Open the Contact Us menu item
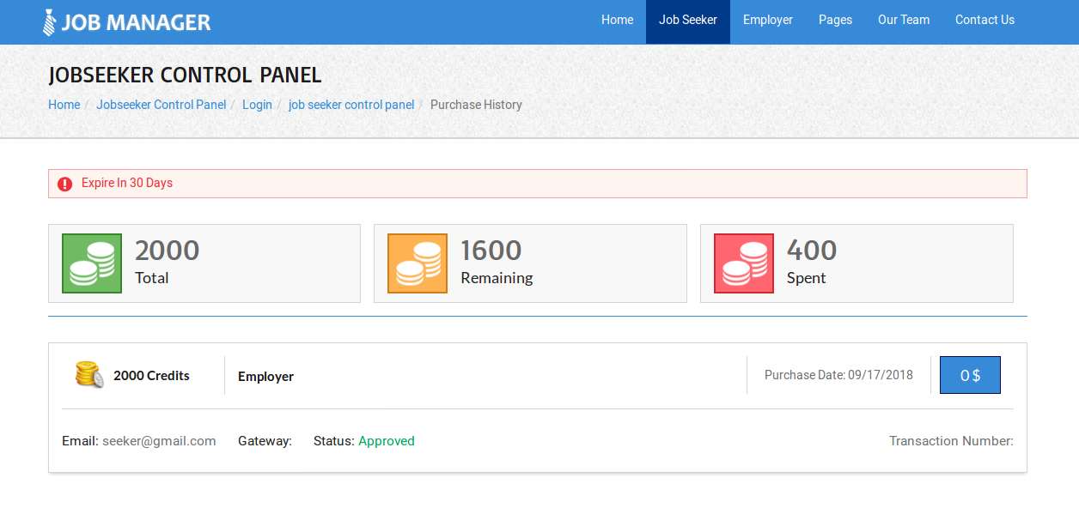The height and width of the screenshot is (514, 1079). click(x=985, y=20)
